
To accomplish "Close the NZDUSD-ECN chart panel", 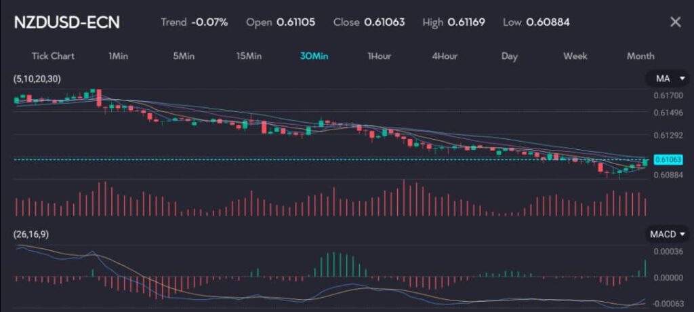I will click(675, 22).
